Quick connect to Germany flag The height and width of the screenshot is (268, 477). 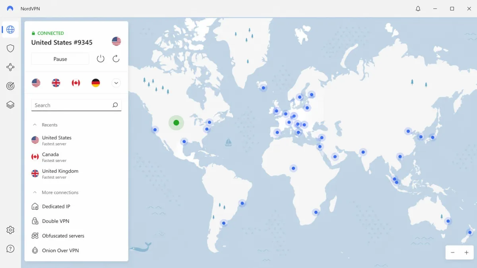[x=96, y=83]
